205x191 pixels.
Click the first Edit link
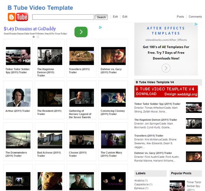pyautogui.click(x=115, y=17)
